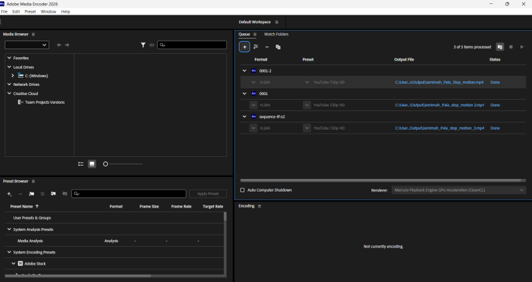Open the Preset menu

pos(30,11)
